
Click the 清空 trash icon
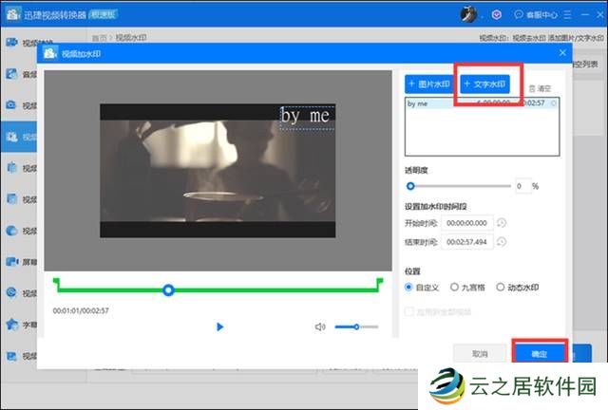click(539, 87)
